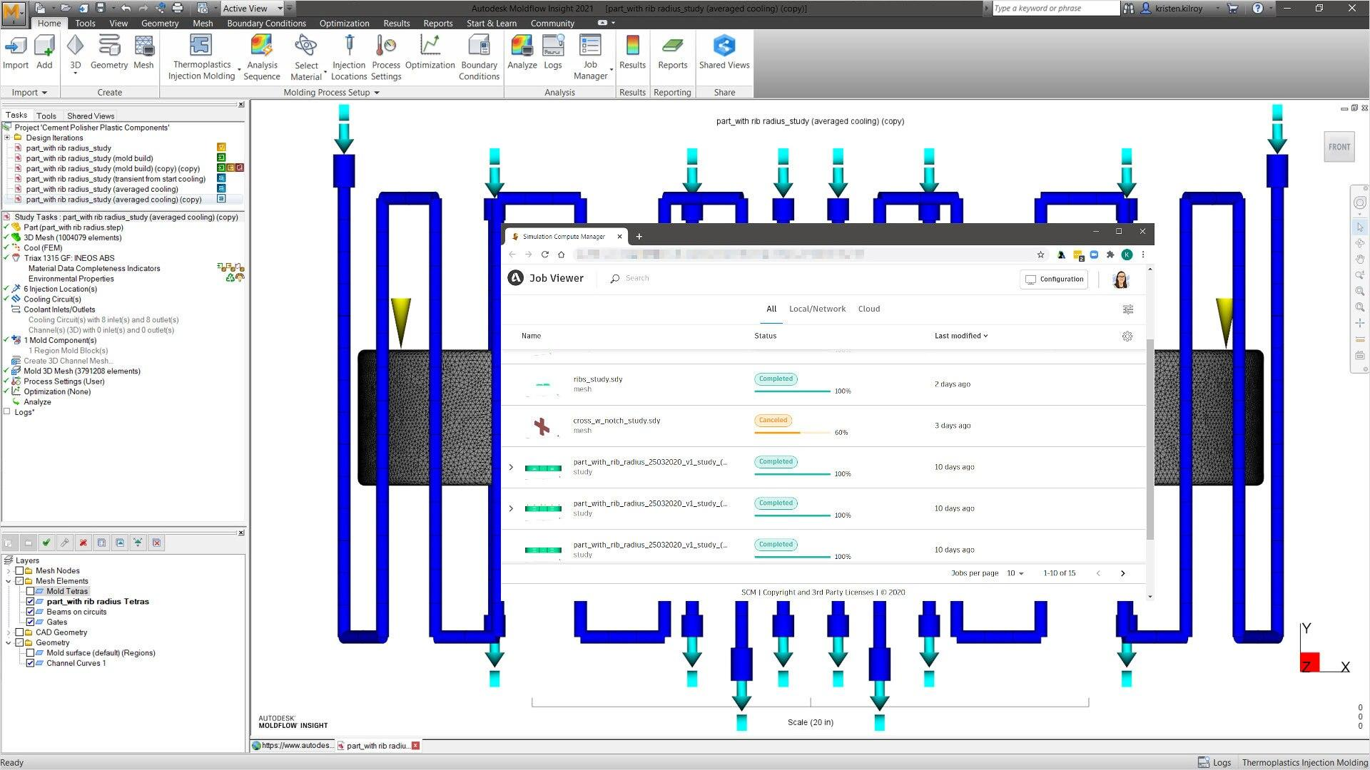Expand the Design Iterations folder
Viewport: 1370px width, 770px height.
pos(7,138)
